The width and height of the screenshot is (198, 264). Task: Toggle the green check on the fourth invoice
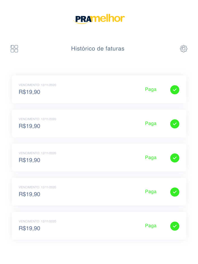[175, 192]
